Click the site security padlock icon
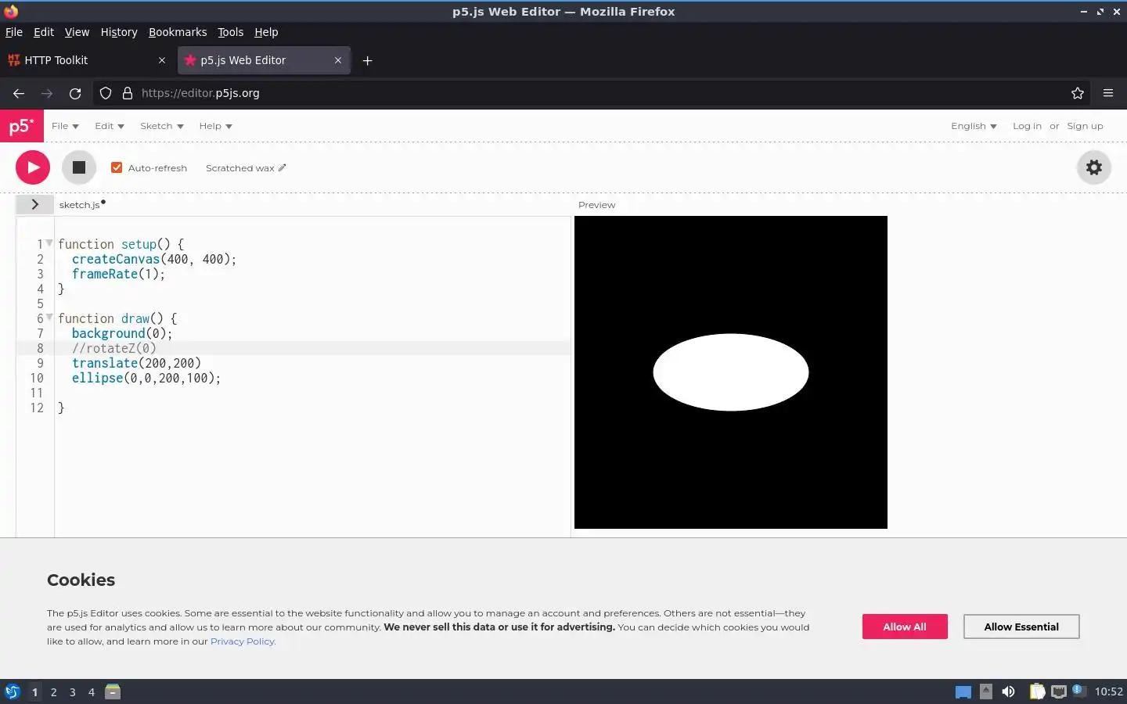 (x=128, y=93)
